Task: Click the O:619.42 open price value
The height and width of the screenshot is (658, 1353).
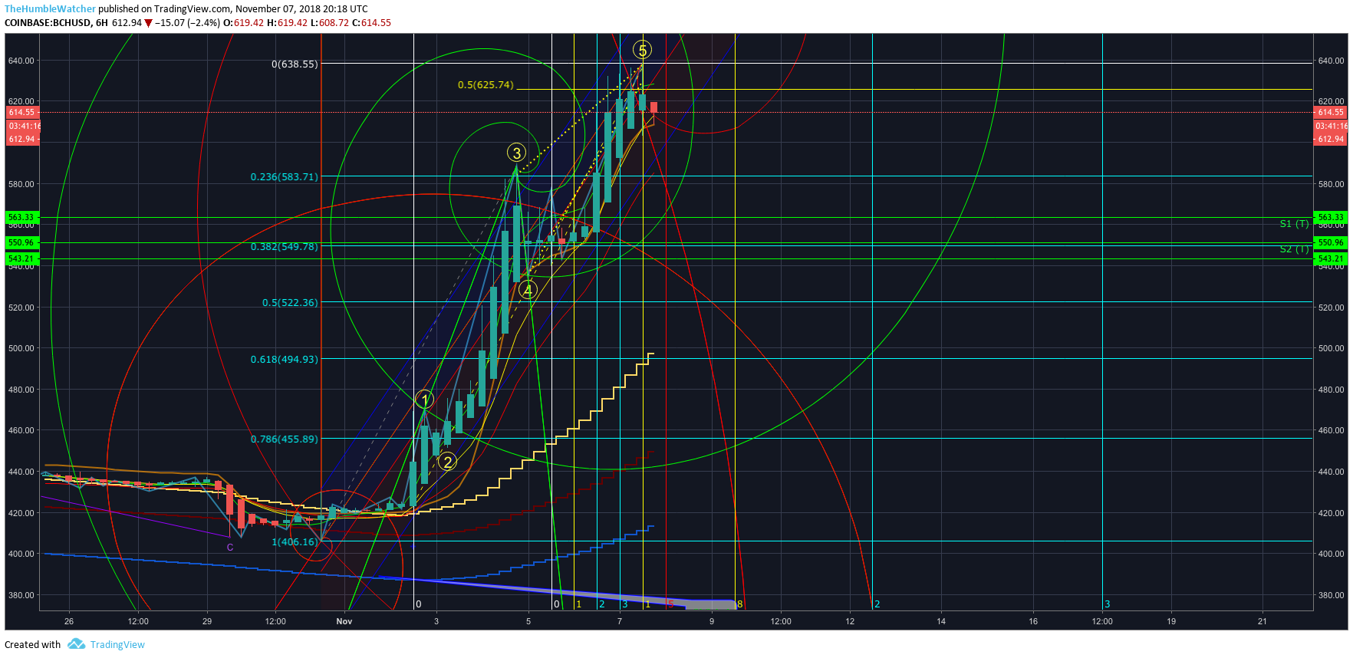Action: click(x=244, y=23)
